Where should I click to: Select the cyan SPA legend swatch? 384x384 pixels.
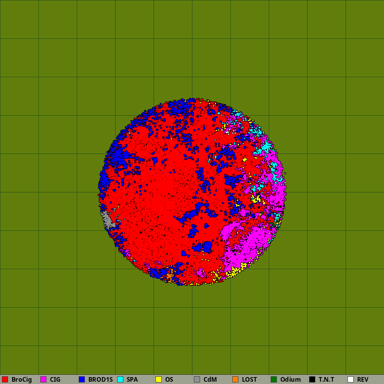(x=120, y=379)
